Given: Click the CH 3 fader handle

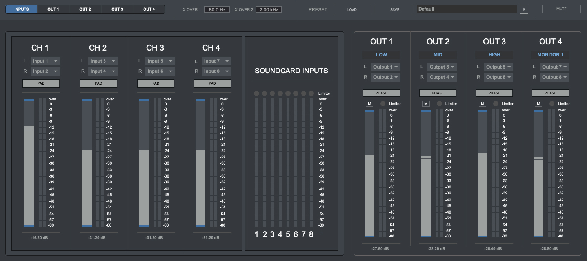Looking at the screenshot, I should click(144, 151).
